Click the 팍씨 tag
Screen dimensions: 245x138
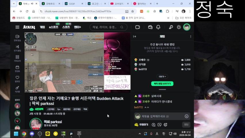[x=85, y=109]
